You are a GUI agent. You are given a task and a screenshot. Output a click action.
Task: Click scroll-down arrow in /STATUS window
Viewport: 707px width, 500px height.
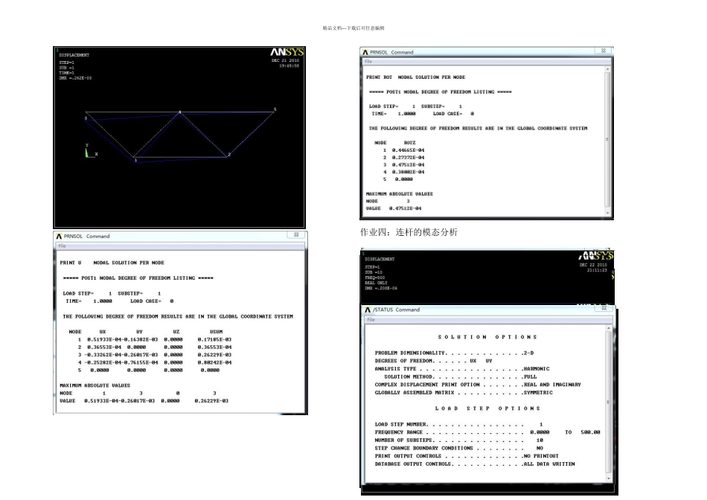click(608, 478)
